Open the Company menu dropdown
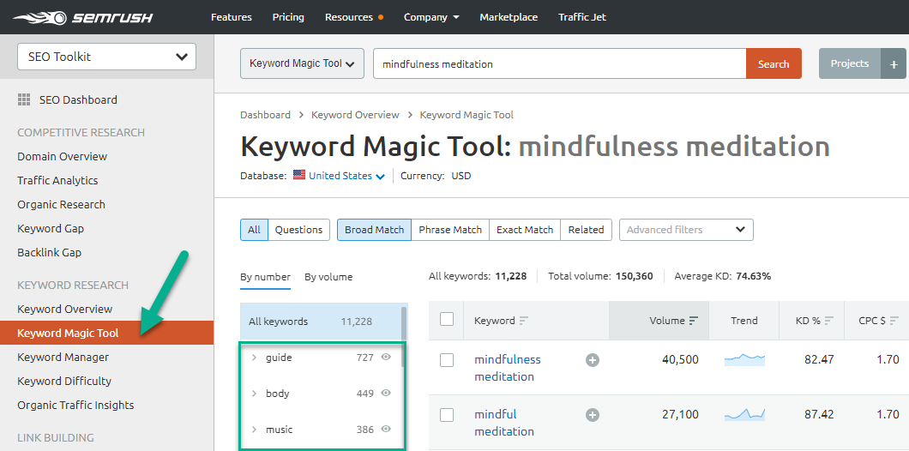Screen dimensions: 909x451 coord(431,17)
